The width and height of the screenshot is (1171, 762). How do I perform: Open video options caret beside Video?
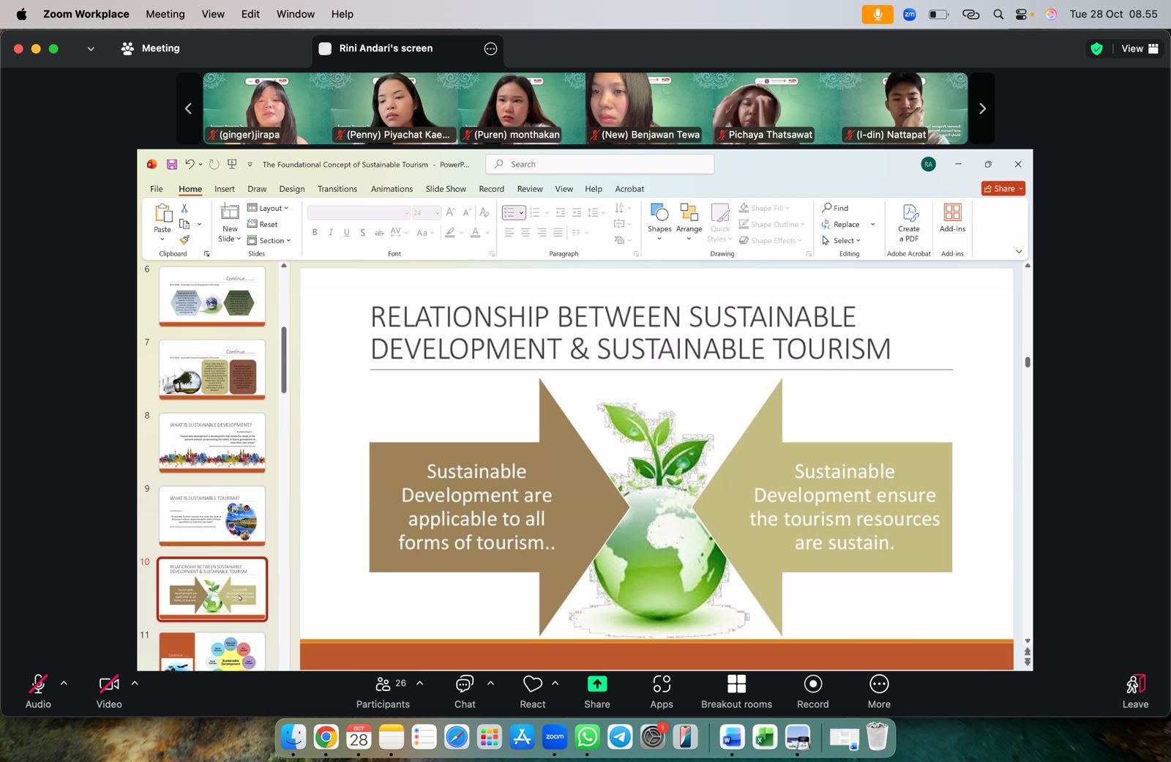(135, 683)
